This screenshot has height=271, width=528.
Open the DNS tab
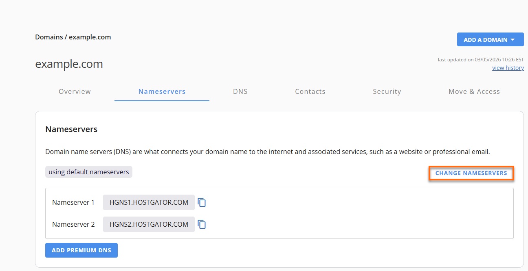tap(240, 91)
